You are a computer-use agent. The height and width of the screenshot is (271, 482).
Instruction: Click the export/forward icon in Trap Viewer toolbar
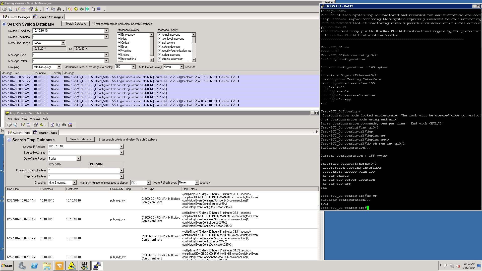tap(70, 125)
